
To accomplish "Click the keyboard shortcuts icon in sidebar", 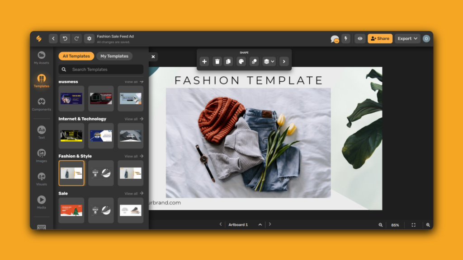I will [x=41, y=227].
